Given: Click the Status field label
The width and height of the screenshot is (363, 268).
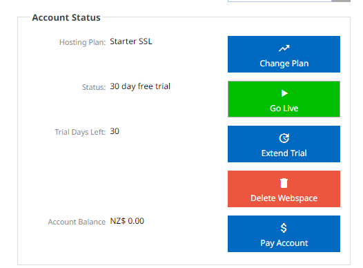Looking at the screenshot, I should (94, 87).
